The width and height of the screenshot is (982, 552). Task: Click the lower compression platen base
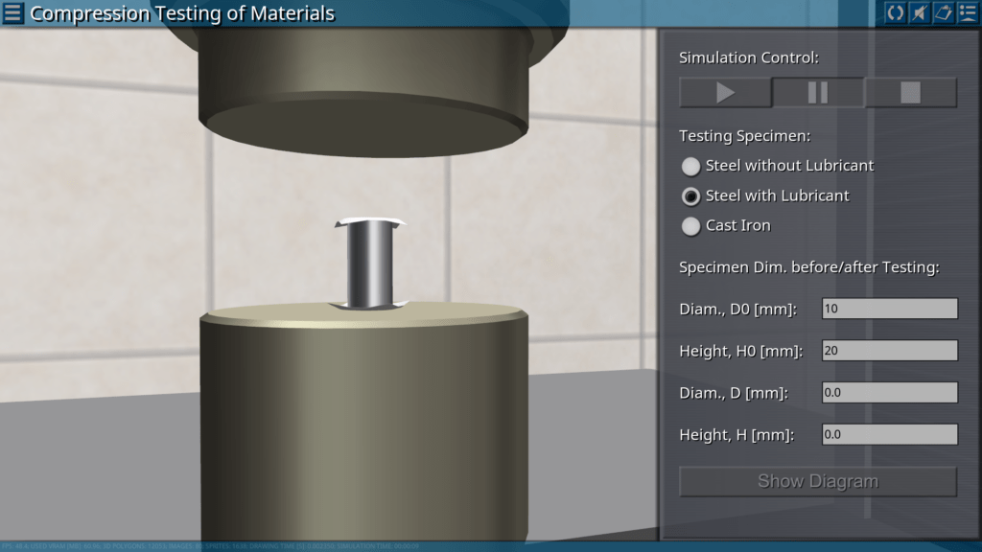coord(364,422)
